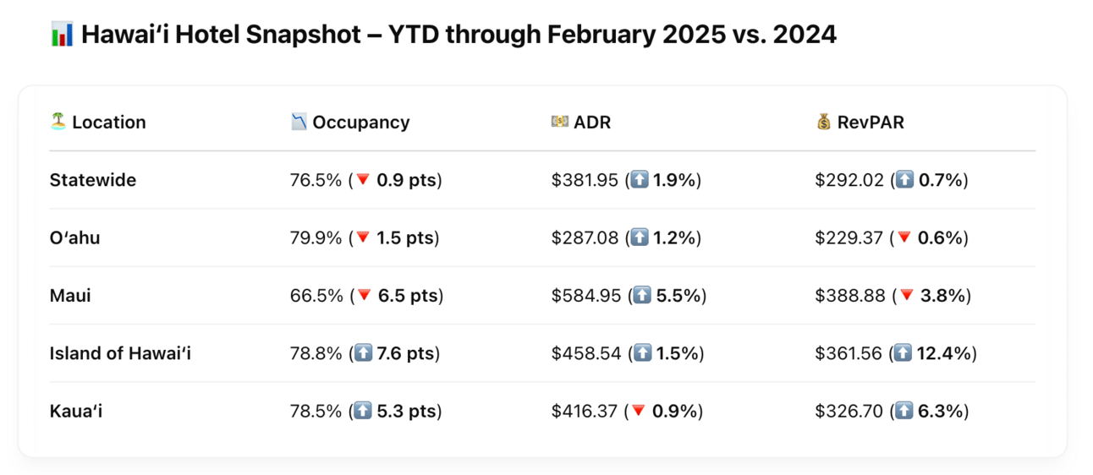This screenshot has width=1093, height=475.
Task: Select the Location column header
Action: pos(108,122)
